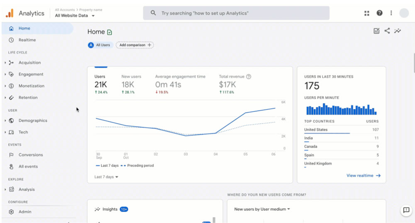Expand the Monetization menu item
The image size is (415, 223).
coord(31,86)
